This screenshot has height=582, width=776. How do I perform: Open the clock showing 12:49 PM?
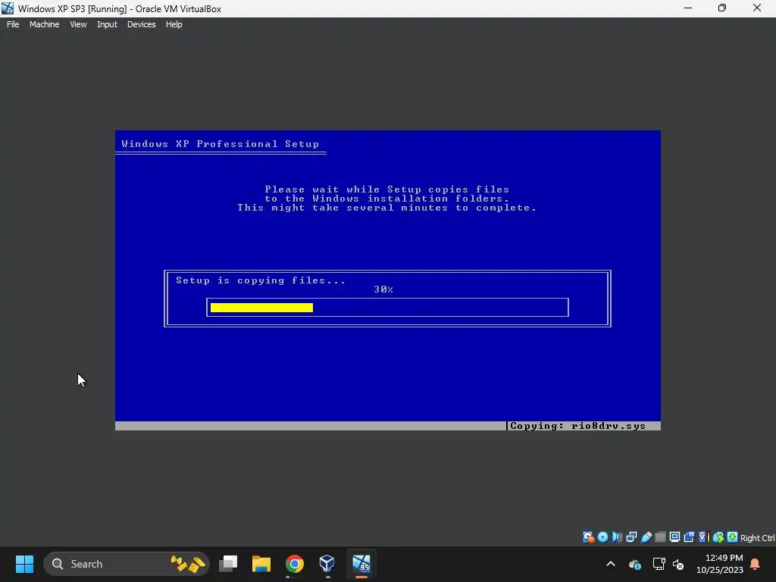[x=720, y=564]
